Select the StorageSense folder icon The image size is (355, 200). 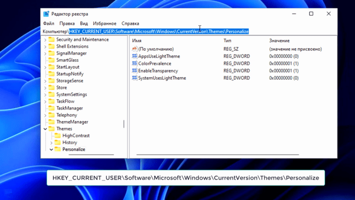pos(52,81)
